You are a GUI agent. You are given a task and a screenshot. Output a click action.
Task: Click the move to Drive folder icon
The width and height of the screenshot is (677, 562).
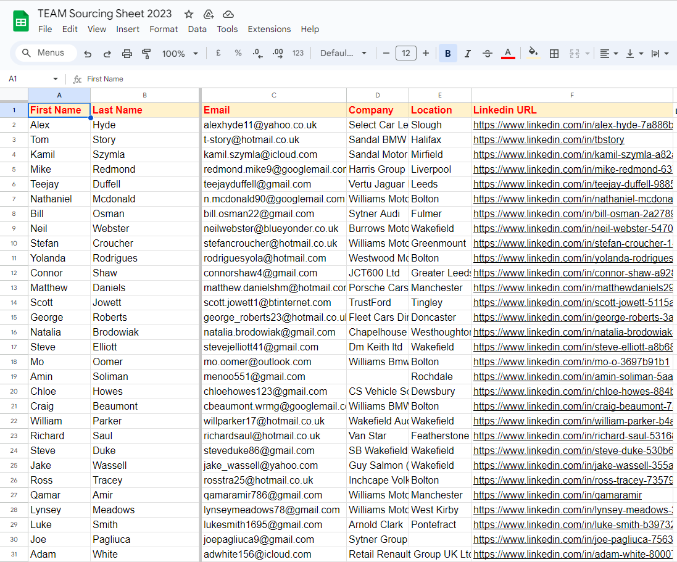pos(209,14)
